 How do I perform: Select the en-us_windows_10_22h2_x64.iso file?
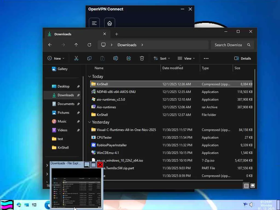coord(171,160)
